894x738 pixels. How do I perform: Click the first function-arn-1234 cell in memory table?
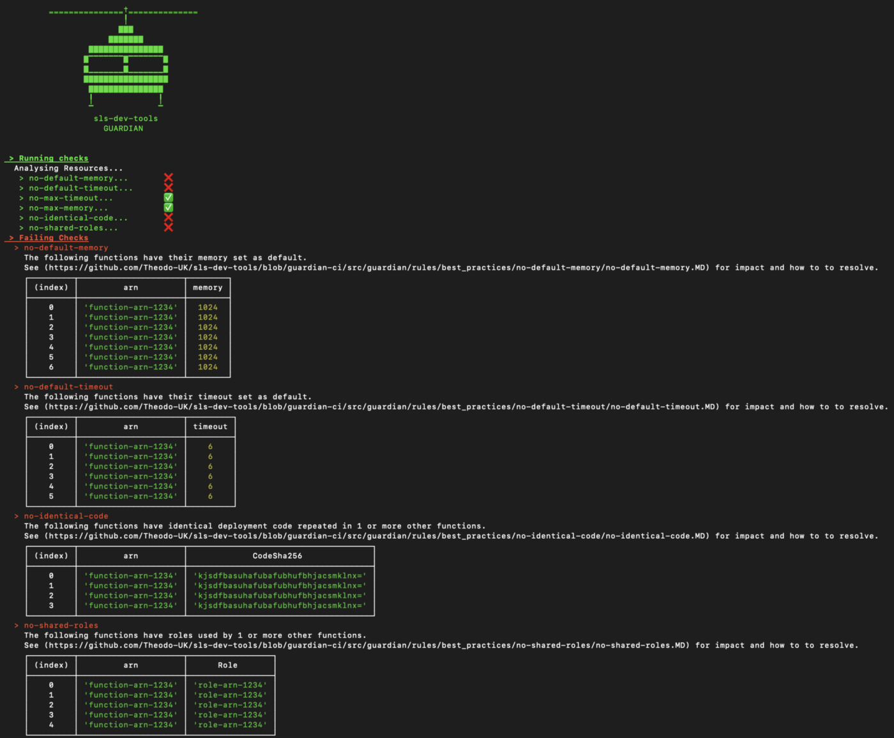point(130,307)
